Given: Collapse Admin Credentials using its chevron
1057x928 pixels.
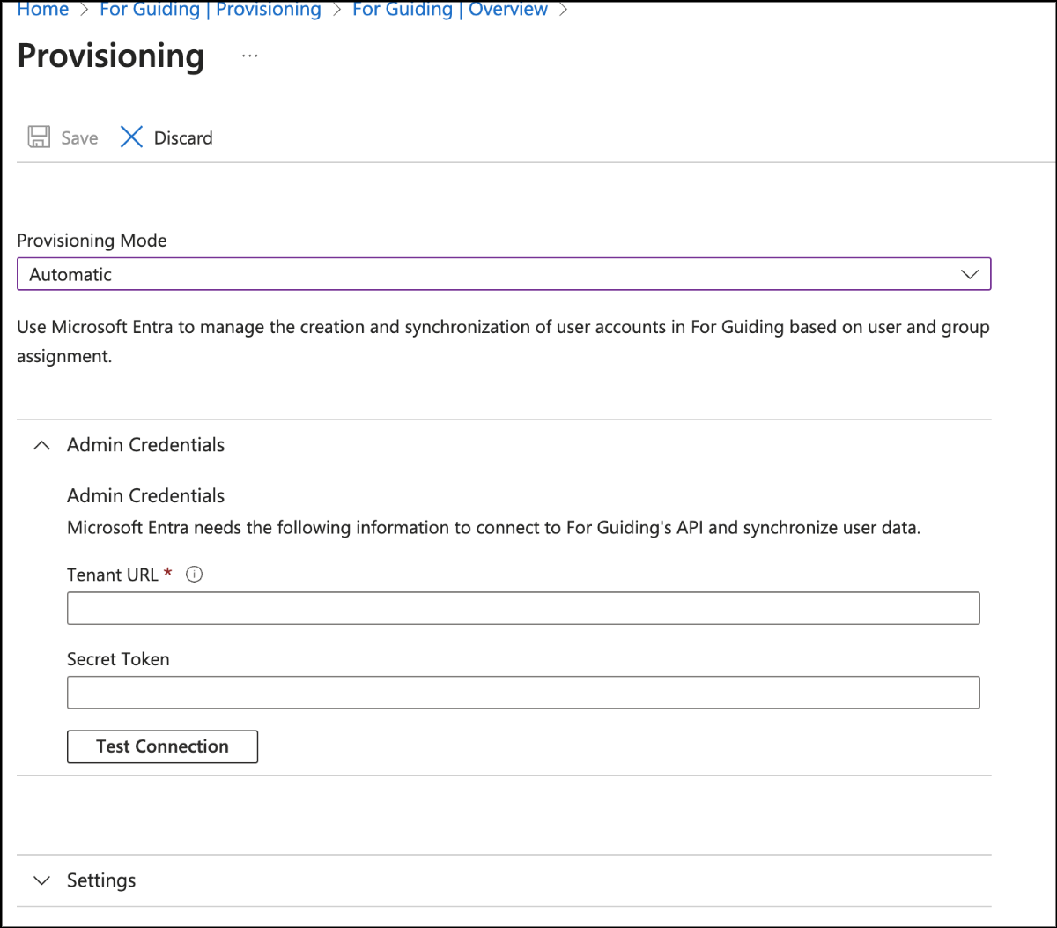Looking at the screenshot, I should 41,446.
